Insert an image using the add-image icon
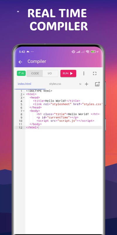117x235 pixels. pyautogui.click(x=97, y=84)
